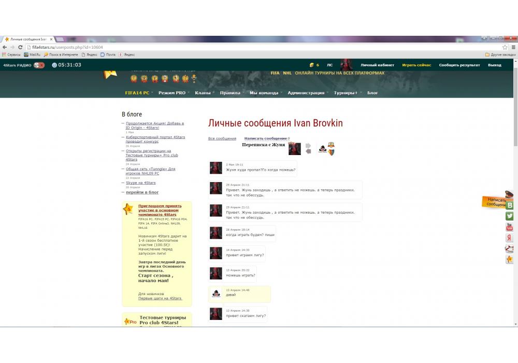Expand the FIFA14 PC menu
This screenshot has height=363, width=518.
click(137, 93)
